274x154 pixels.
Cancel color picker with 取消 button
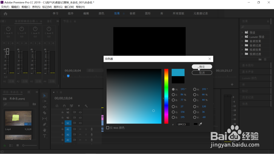(202, 73)
